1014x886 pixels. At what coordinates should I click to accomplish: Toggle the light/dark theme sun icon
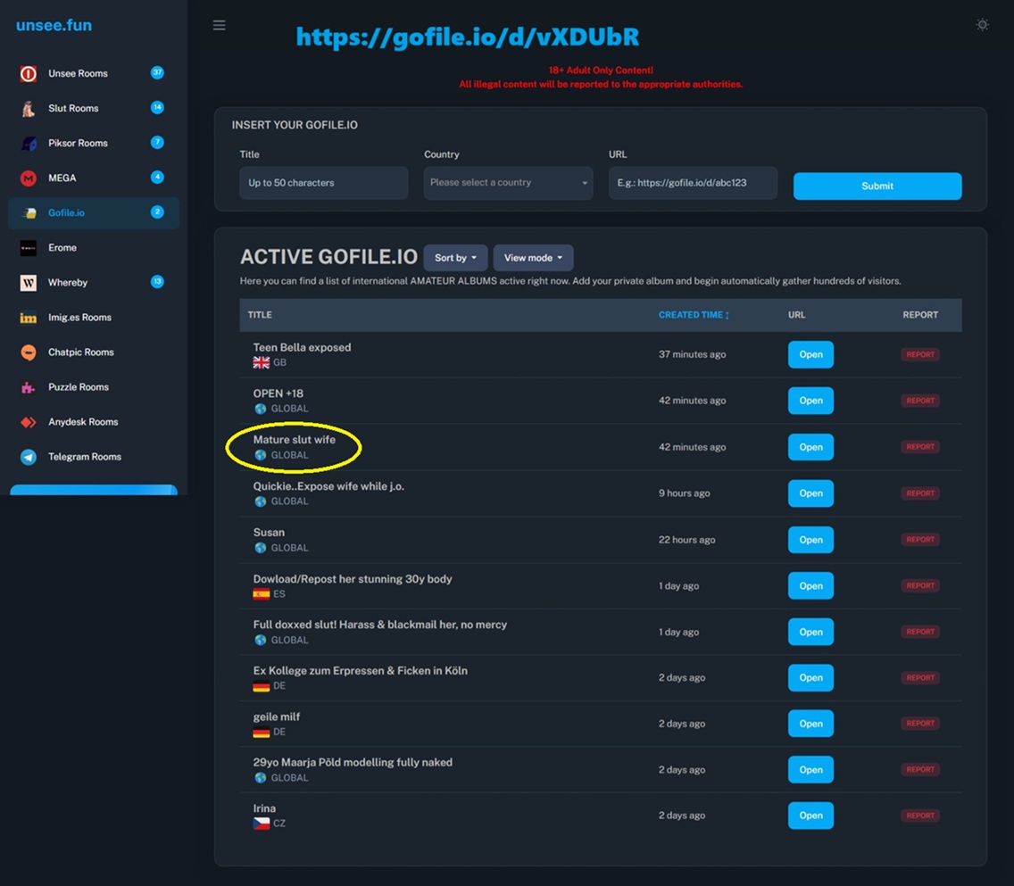point(982,25)
